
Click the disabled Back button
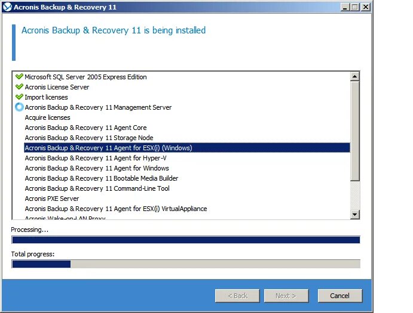pos(237,296)
